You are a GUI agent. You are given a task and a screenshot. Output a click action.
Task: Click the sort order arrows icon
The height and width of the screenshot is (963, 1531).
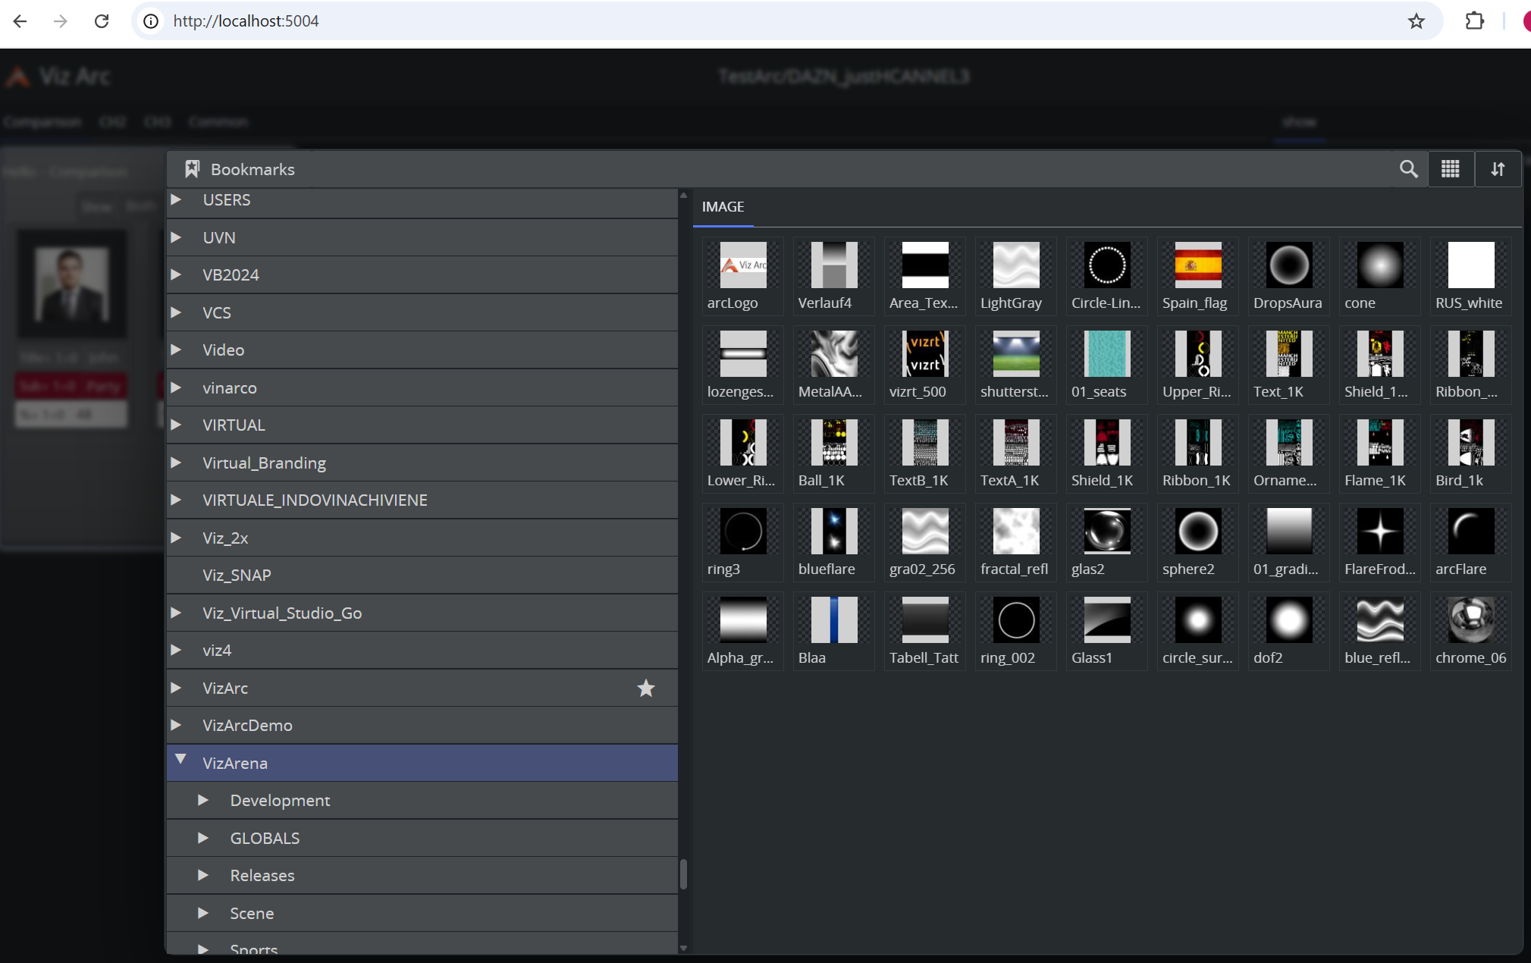click(x=1498, y=169)
